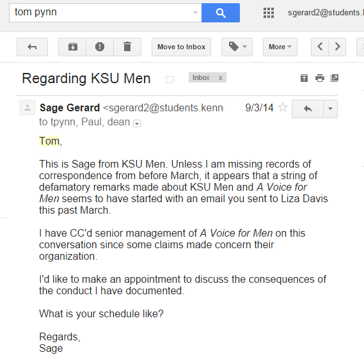Open the conversation in a new window
This screenshot has height=364, width=364.
tap(335, 78)
